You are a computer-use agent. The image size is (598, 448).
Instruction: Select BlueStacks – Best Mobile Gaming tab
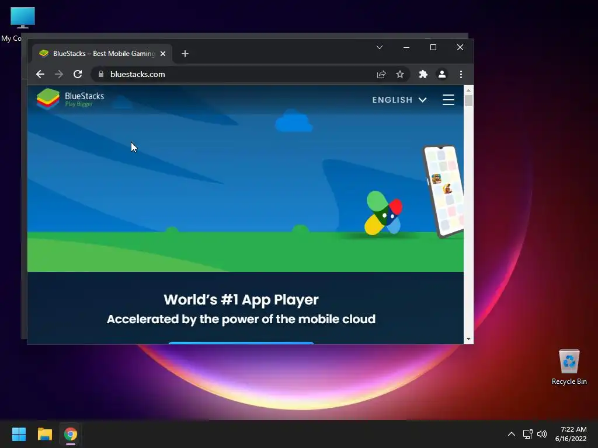(x=102, y=54)
